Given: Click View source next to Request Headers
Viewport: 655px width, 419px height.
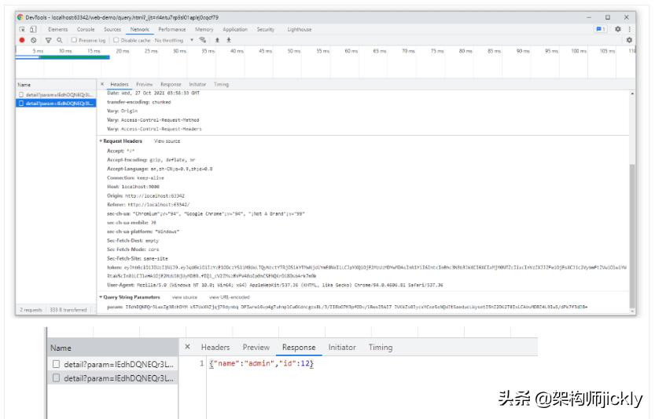Looking at the screenshot, I should click(167, 141).
